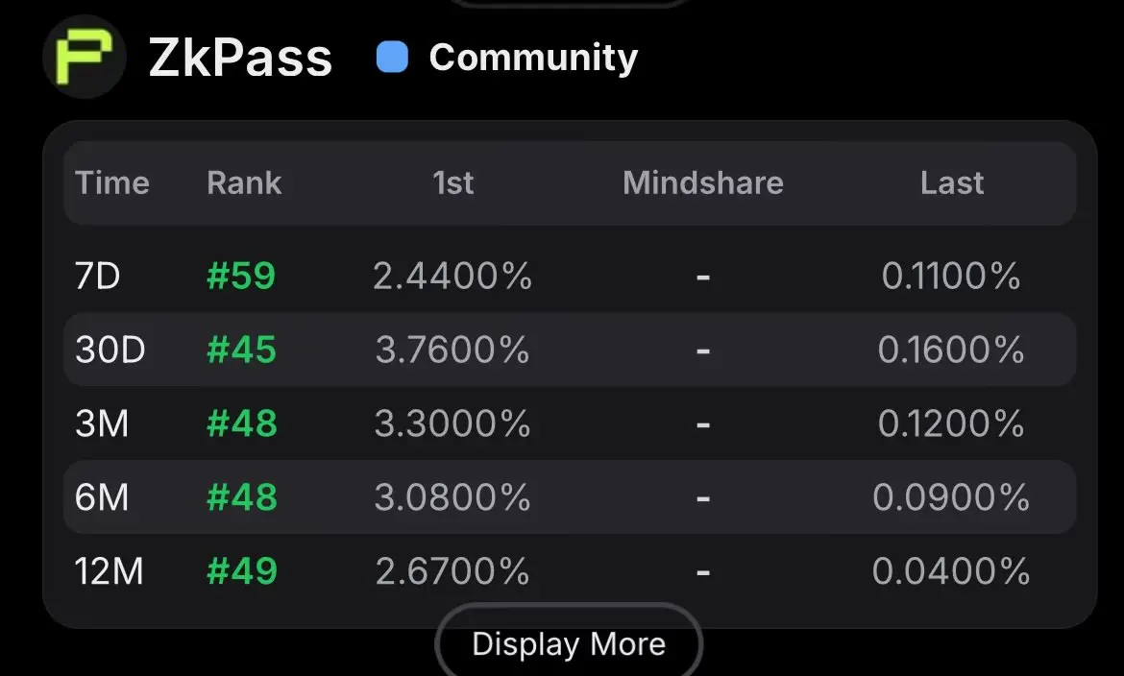Click rank #59 in the 7D row

pyautogui.click(x=241, y=276)
